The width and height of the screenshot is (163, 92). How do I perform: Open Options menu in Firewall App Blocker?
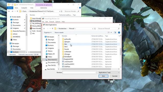58,22
